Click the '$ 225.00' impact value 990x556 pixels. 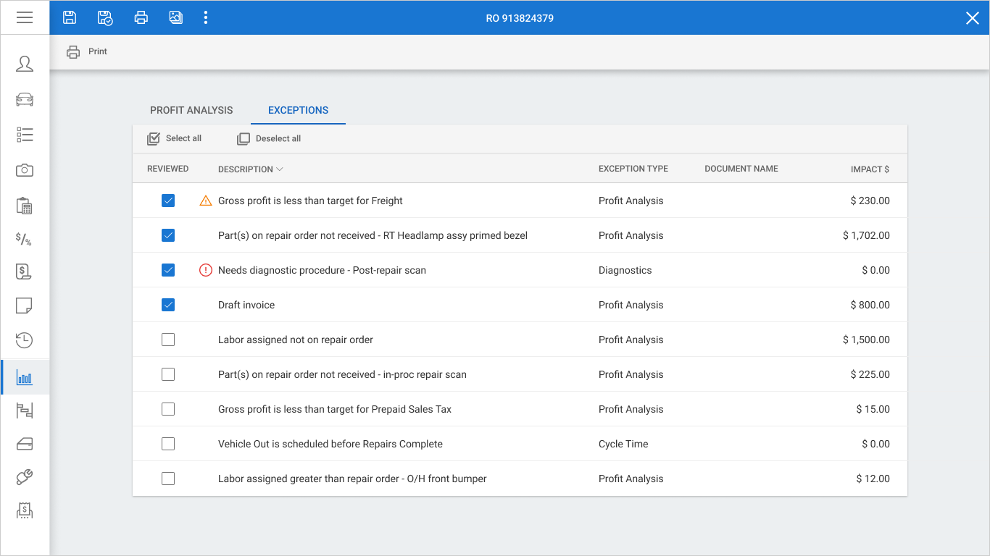coord(870,374)
